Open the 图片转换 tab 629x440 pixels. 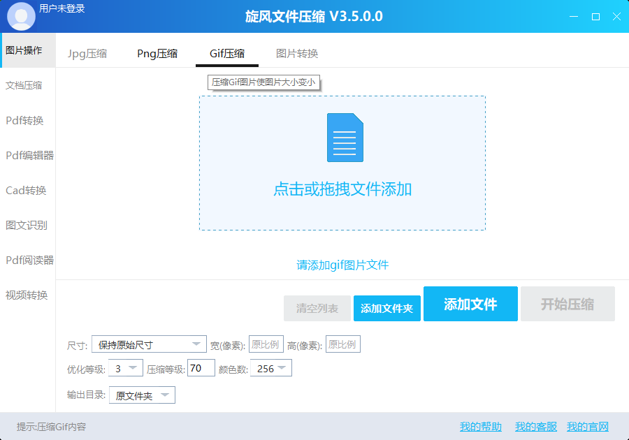[x=297, y=54]
